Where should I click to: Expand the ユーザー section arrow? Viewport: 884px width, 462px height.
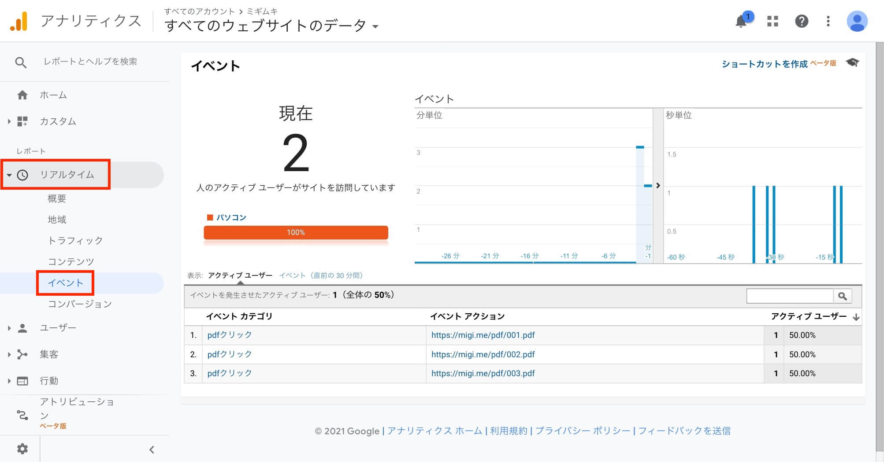point(9,328)
